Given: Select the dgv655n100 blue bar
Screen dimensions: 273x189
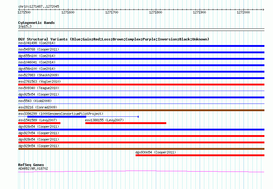Looking at the screenshot, I should (x=141, y=59).
